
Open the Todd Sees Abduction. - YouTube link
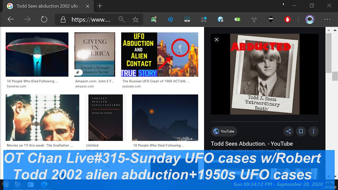pyautogui.click(x=252, y=144)
